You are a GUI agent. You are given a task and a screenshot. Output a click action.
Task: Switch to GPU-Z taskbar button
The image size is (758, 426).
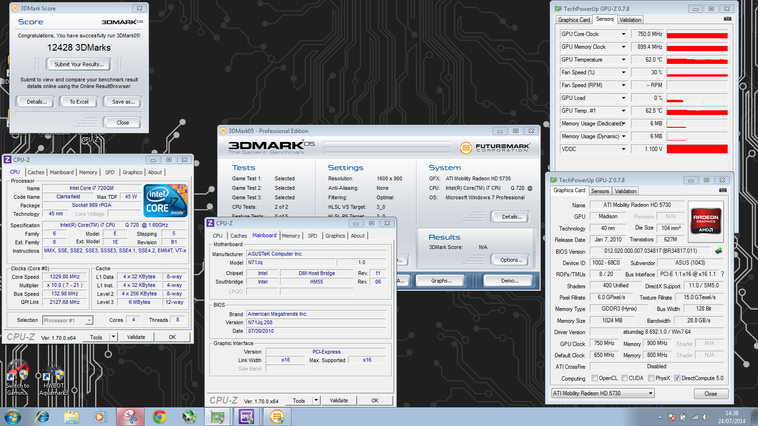[217, 417]
